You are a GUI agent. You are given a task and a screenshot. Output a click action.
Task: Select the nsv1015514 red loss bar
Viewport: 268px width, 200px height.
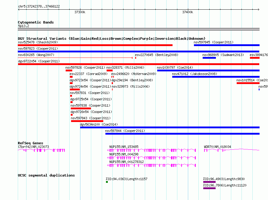248,83
